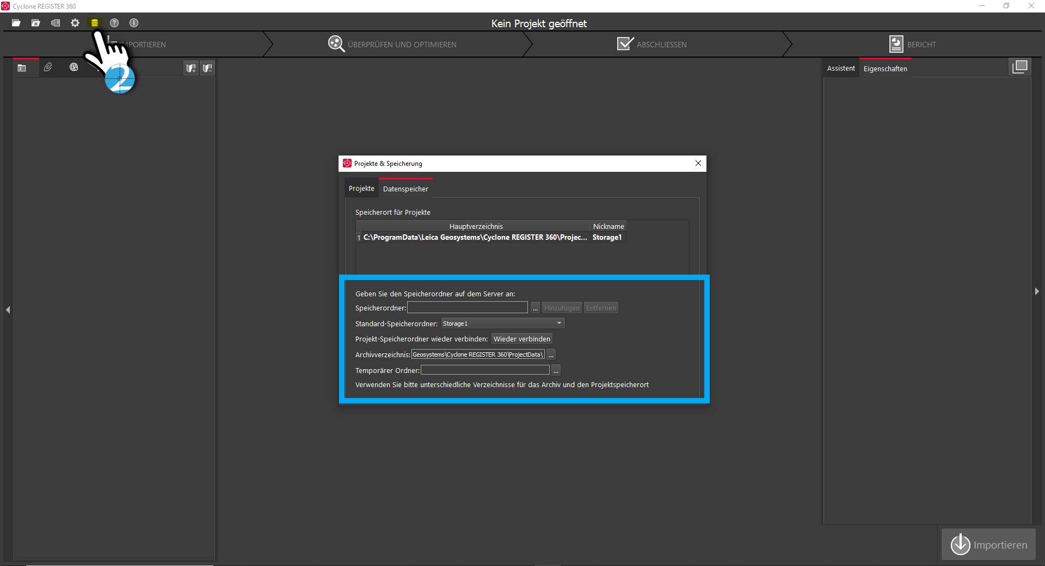This screenshot has width=1045, height=566.
Task: Click the undock panel icon in right pane
Action: pos(1020,67)
